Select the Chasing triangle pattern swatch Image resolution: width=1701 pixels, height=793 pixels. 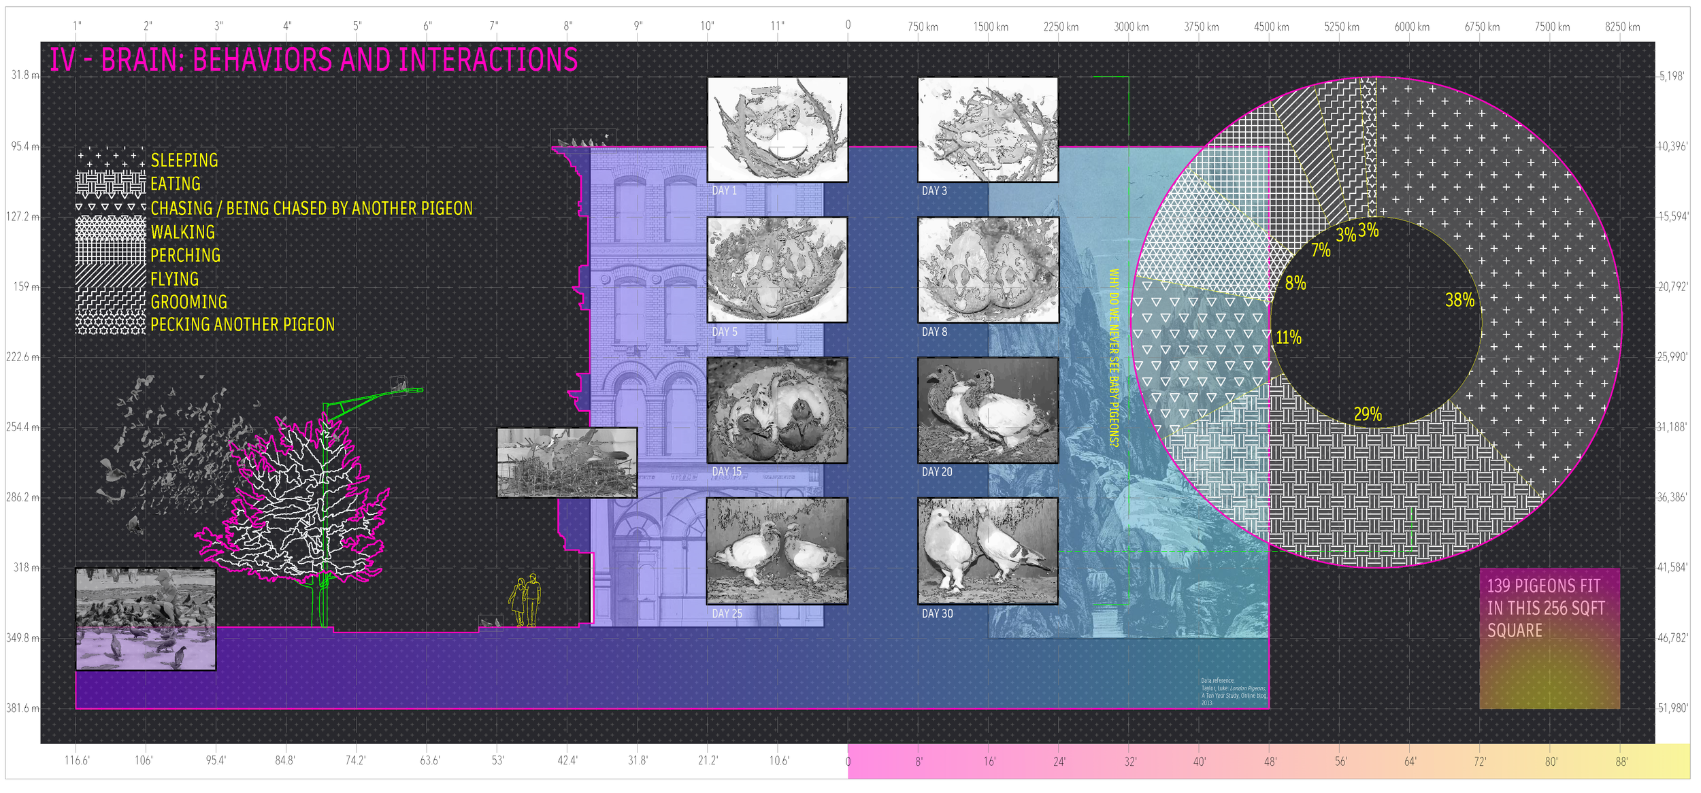(x=110, y=207)
